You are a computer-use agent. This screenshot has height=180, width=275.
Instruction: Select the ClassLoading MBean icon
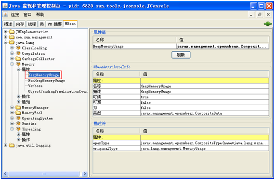pyautogui.click(x=18, y=48)
